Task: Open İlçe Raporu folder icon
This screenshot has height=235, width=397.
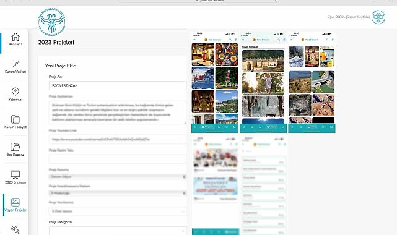Action: point(15,147)
